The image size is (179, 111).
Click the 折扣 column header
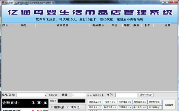pyautogui.click(x=148, y=25)
